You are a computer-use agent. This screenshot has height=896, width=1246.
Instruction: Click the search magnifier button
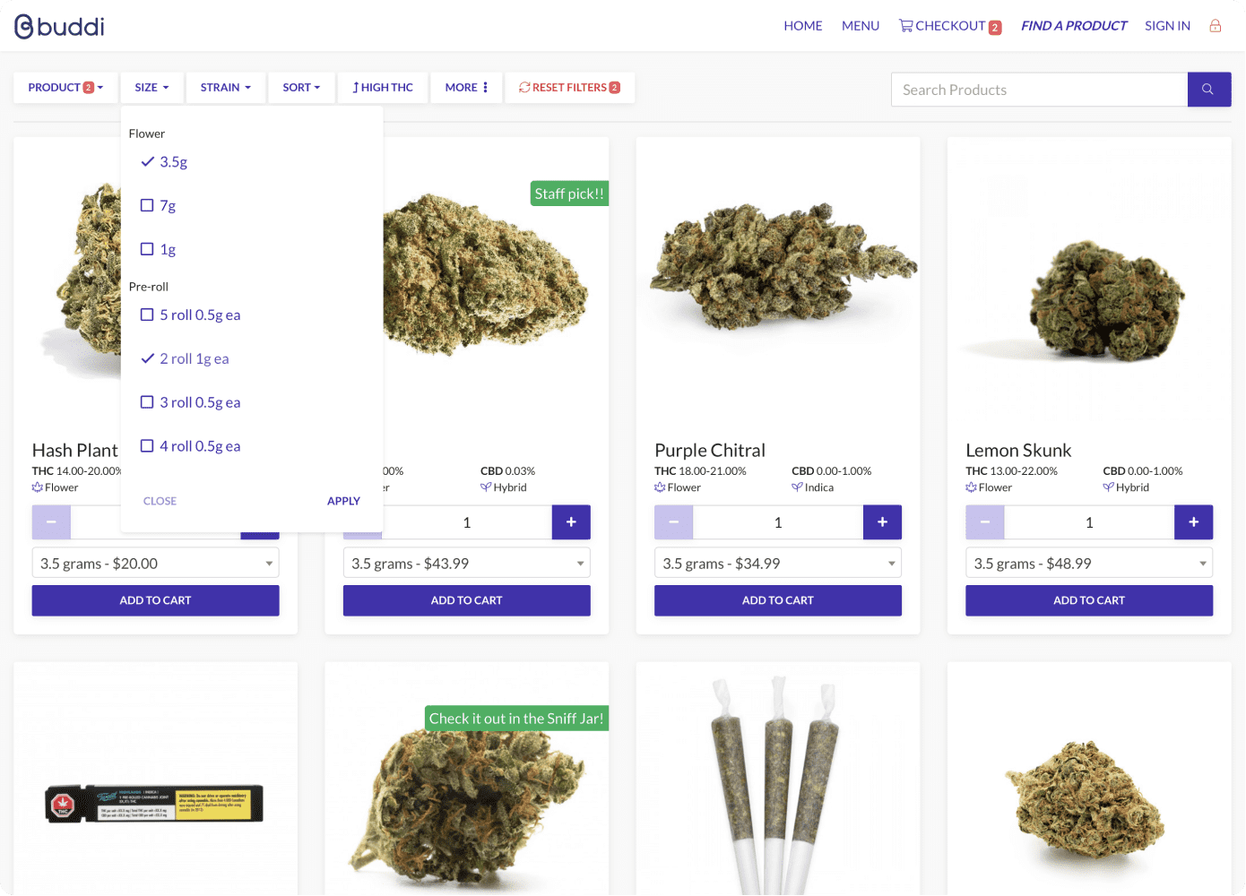1208,90
